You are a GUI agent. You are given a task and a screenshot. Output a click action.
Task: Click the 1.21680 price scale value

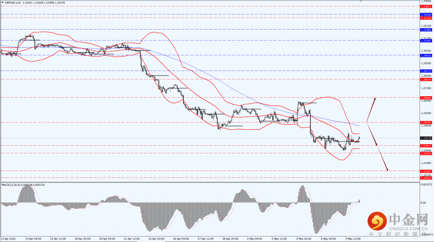[x=426, y=163]
